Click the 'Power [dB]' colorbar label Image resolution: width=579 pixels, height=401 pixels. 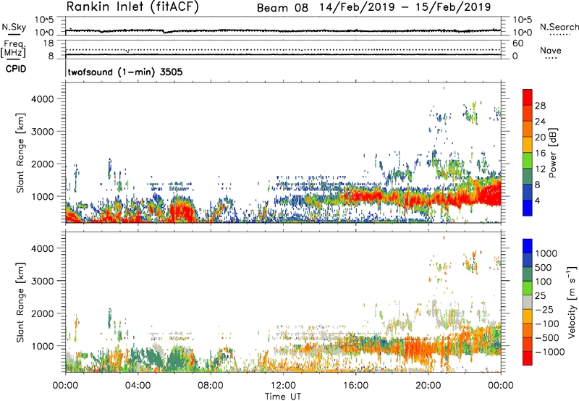(552, 153)
